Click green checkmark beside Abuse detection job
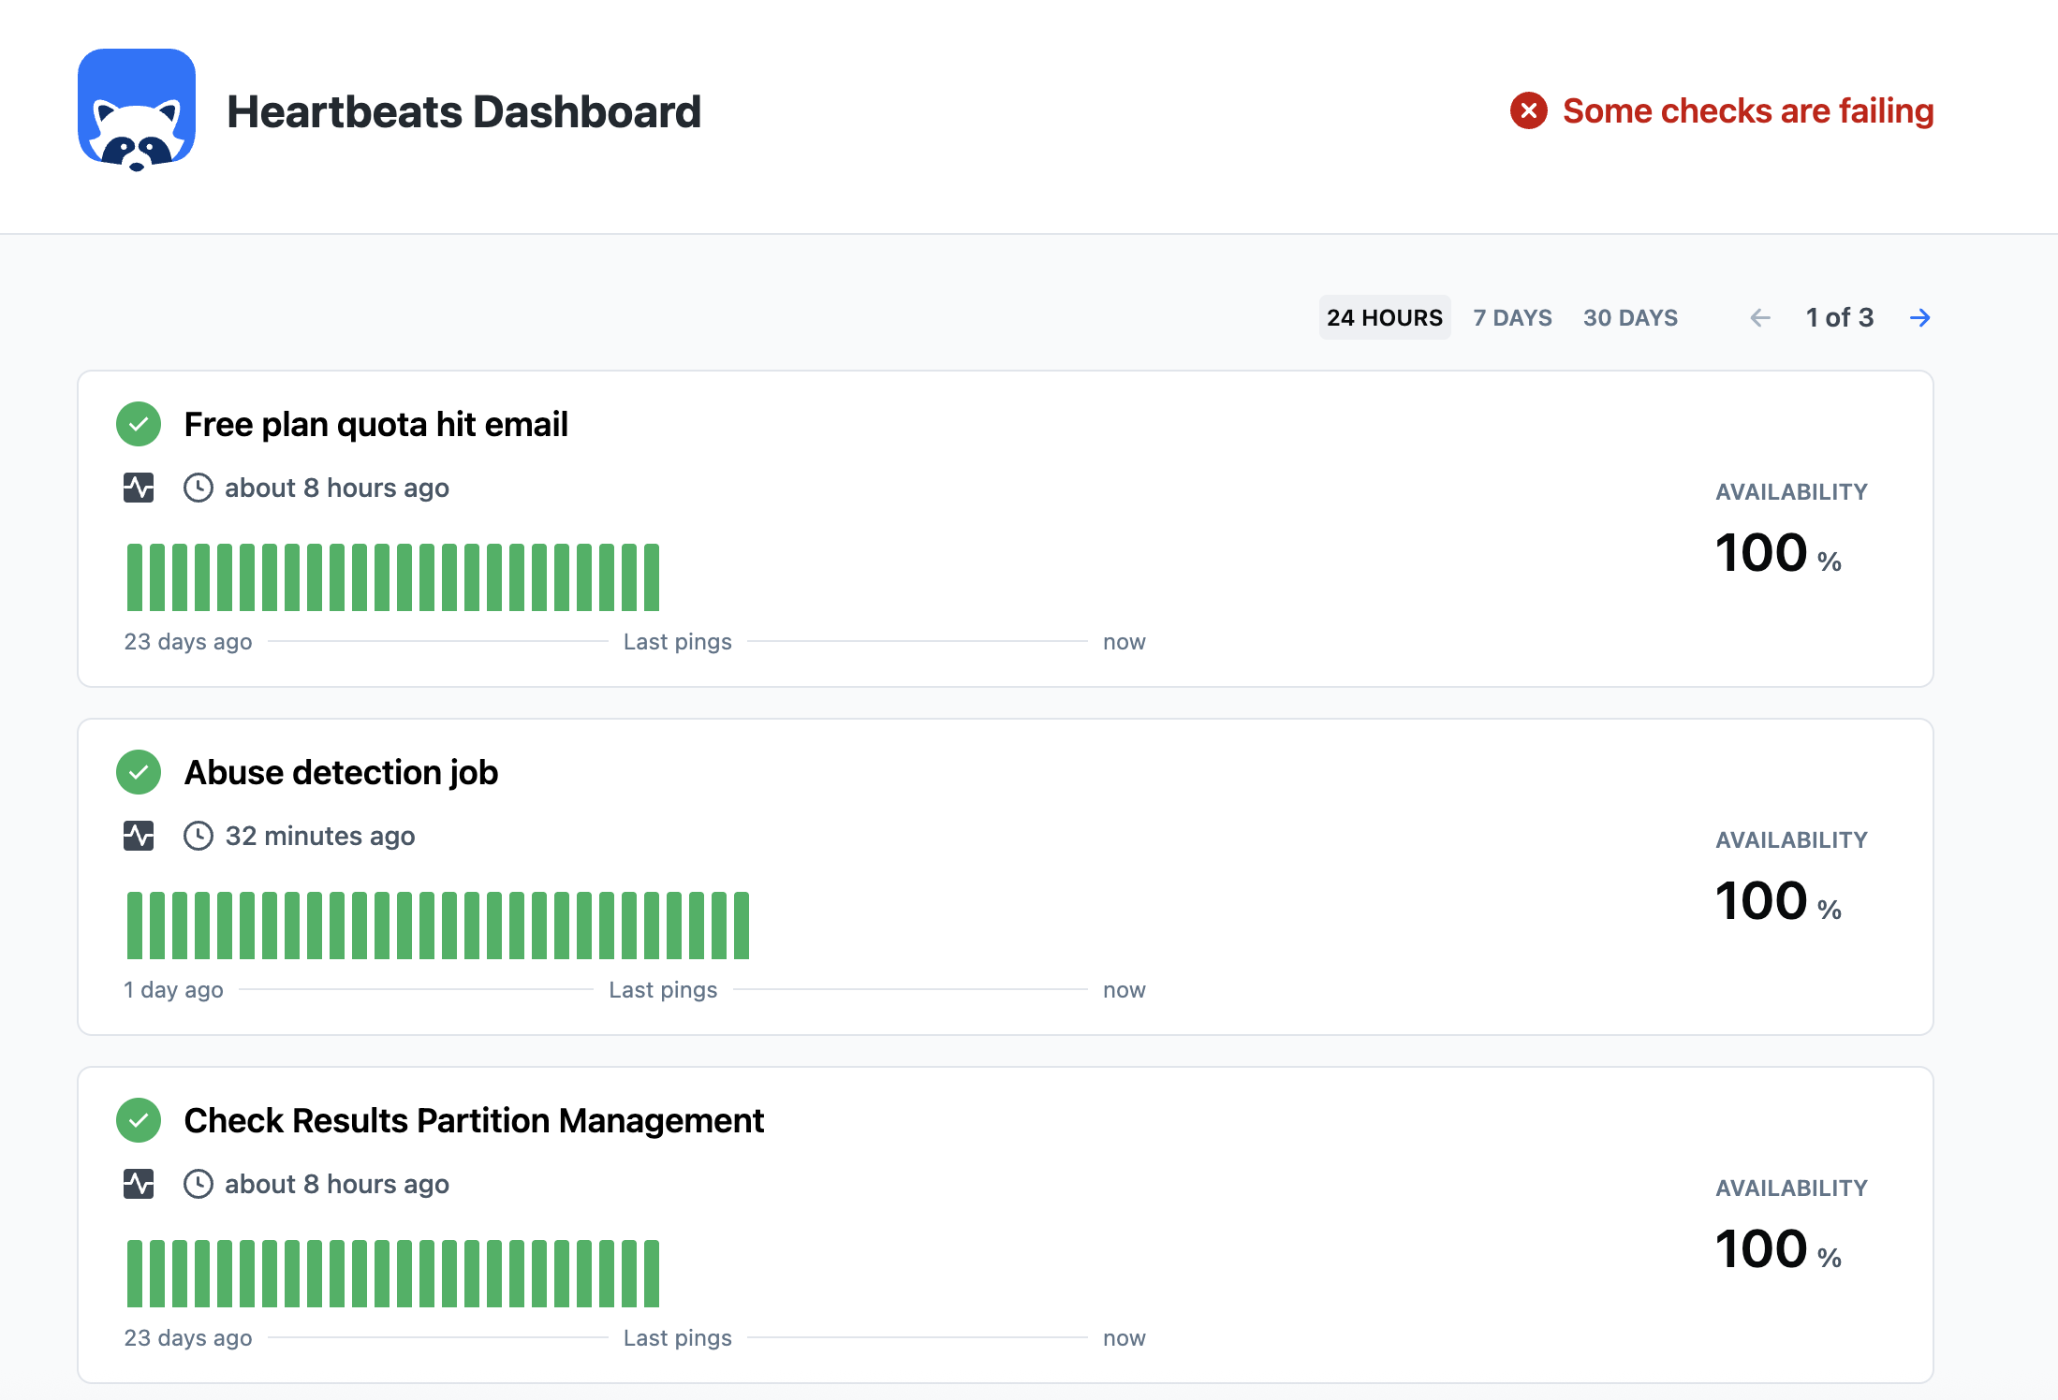 pyautogui.click(x=139, y=772)
